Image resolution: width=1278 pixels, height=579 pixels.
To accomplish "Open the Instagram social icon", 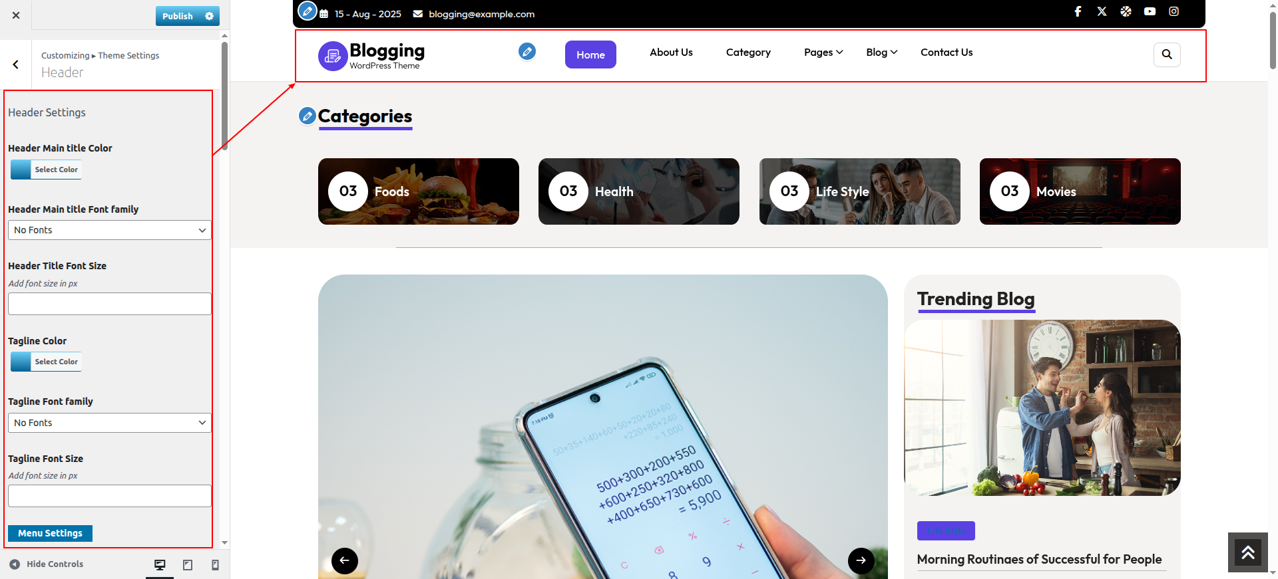I will pyautogui.click(x=1173, y=11).
